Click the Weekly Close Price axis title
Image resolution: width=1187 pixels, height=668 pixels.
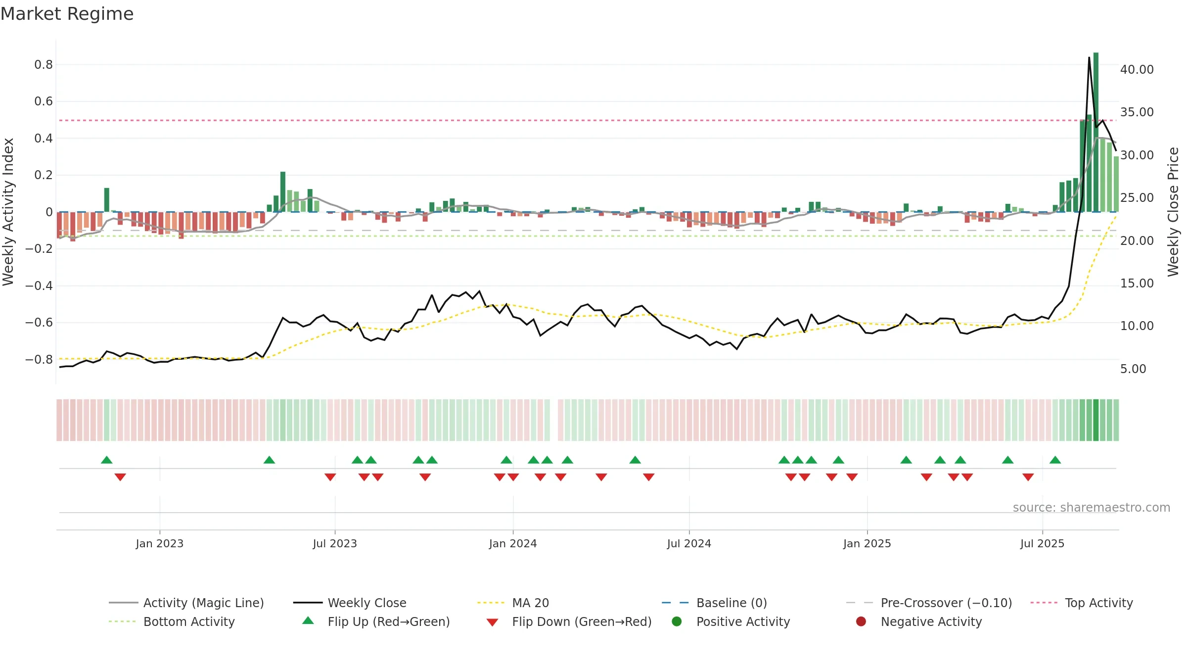(x=1173, y=212)
